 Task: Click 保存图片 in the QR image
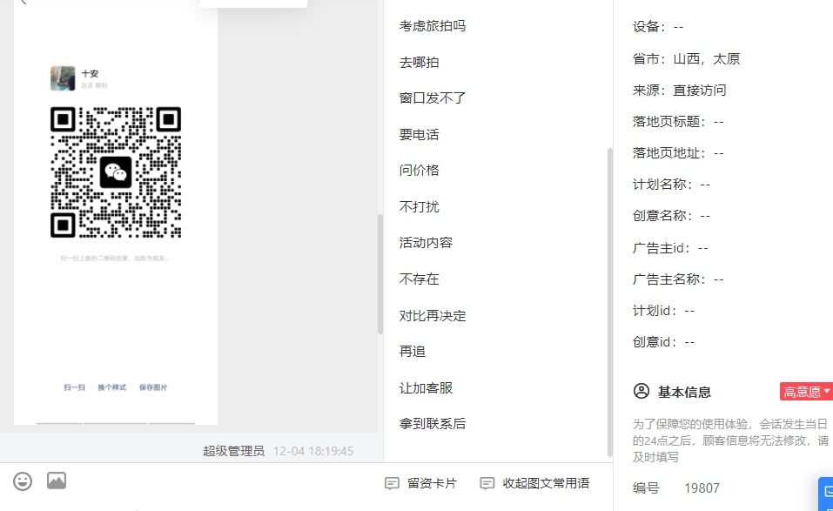tap(153, 387)
